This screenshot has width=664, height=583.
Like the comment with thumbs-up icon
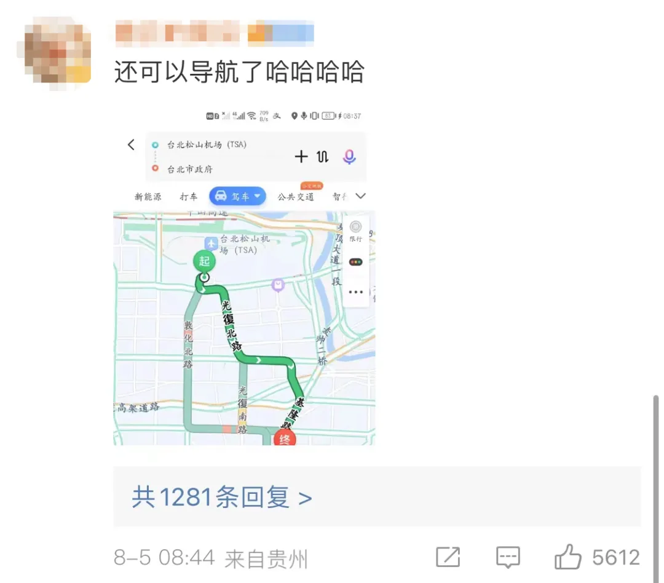[x=567, y=557]
